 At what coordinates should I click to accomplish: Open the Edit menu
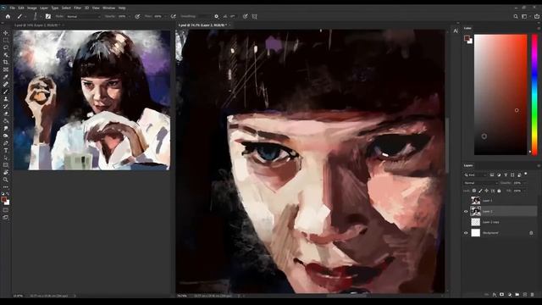click(21, 8)
